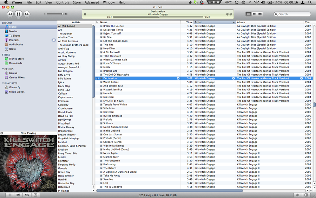Open the View menu

[49, 2]
